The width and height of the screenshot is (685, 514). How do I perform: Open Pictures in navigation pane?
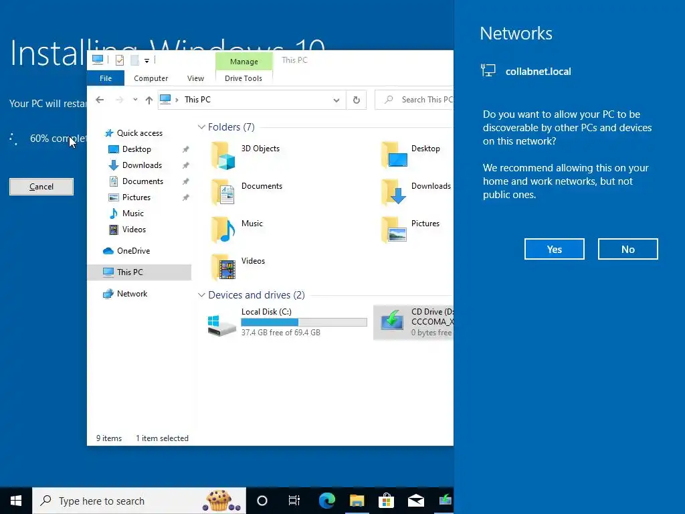(x=136, y=197)
